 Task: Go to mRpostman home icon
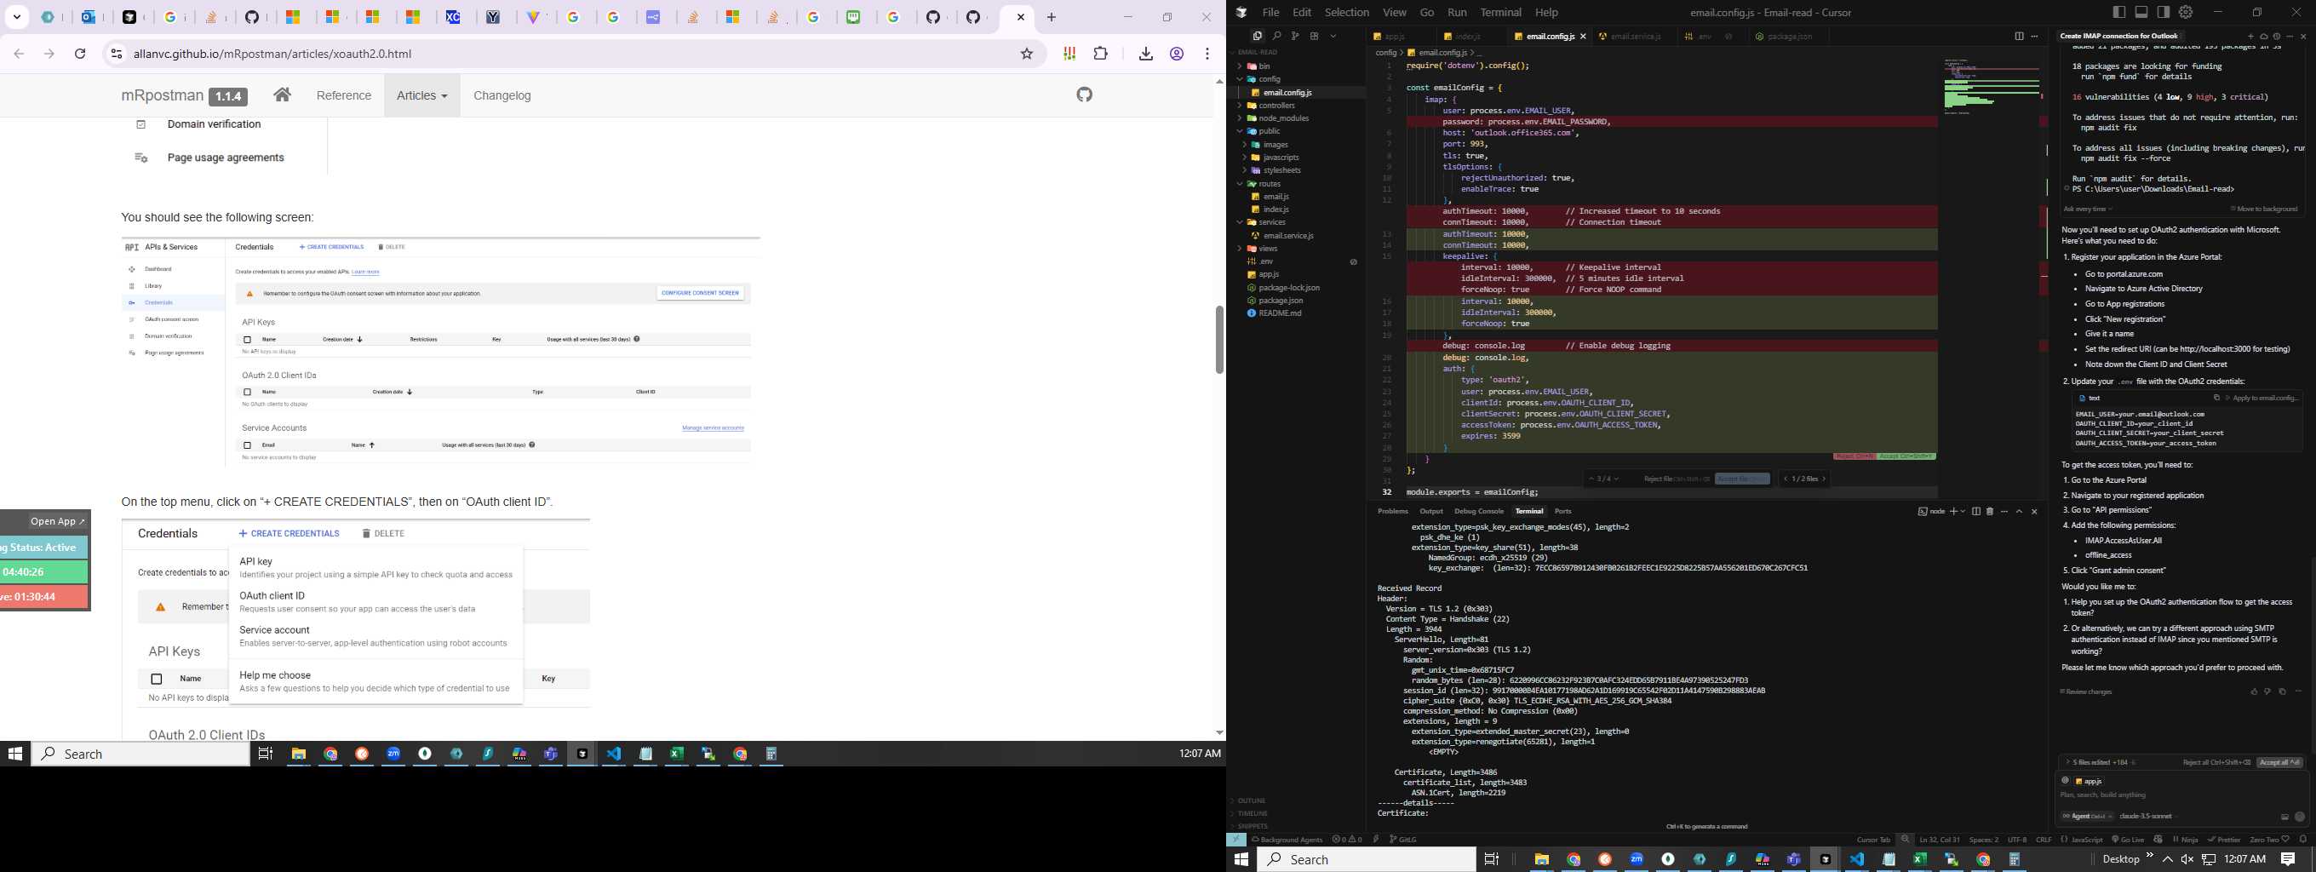pos(283,95)
